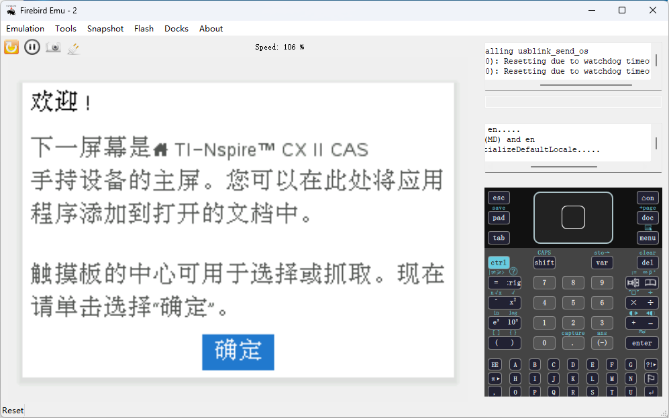
Task: Open the Snapshot menu
Action: click(105, 29)
